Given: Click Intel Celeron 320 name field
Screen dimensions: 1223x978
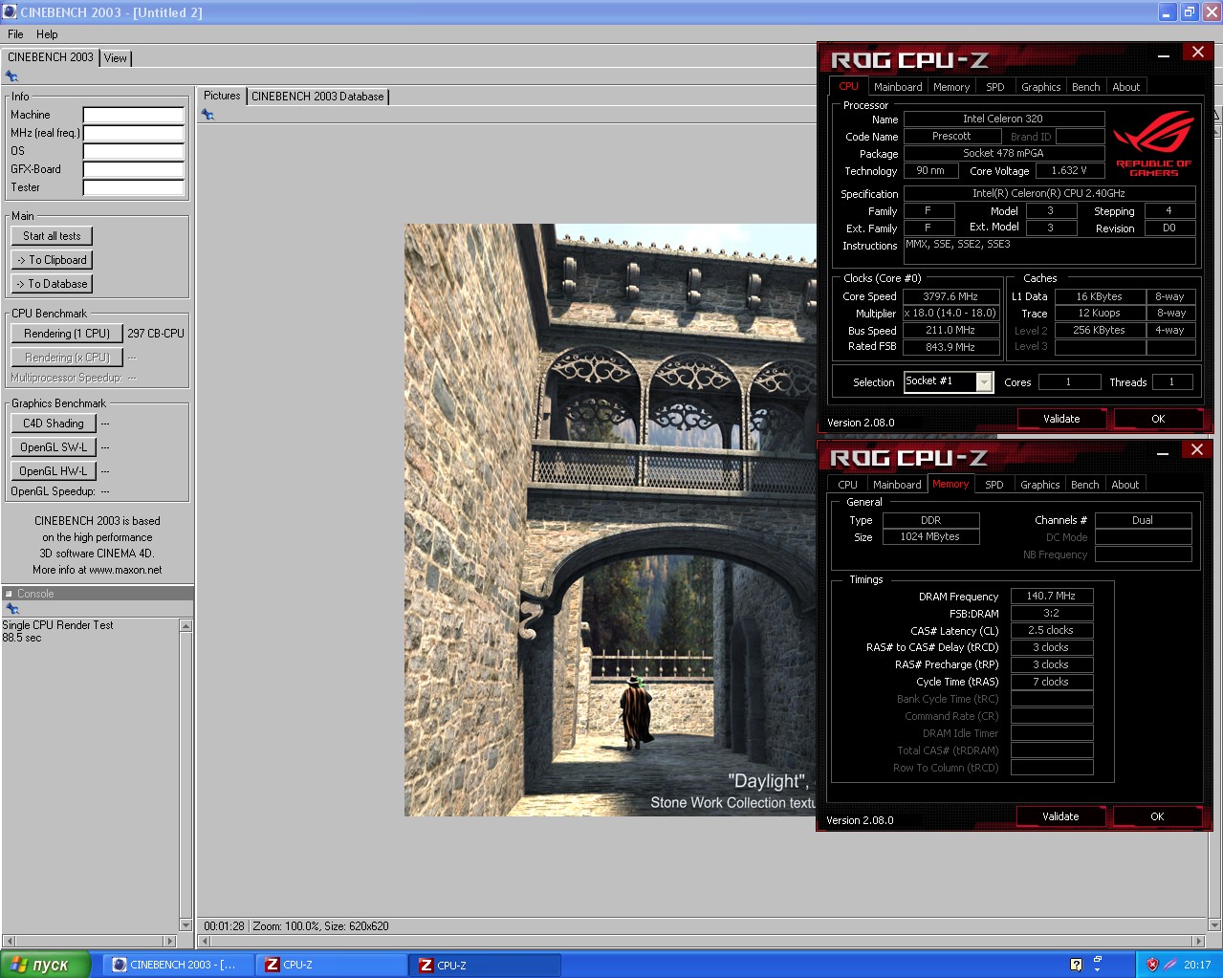Looking at the screenshot, I should (1004, 119).
